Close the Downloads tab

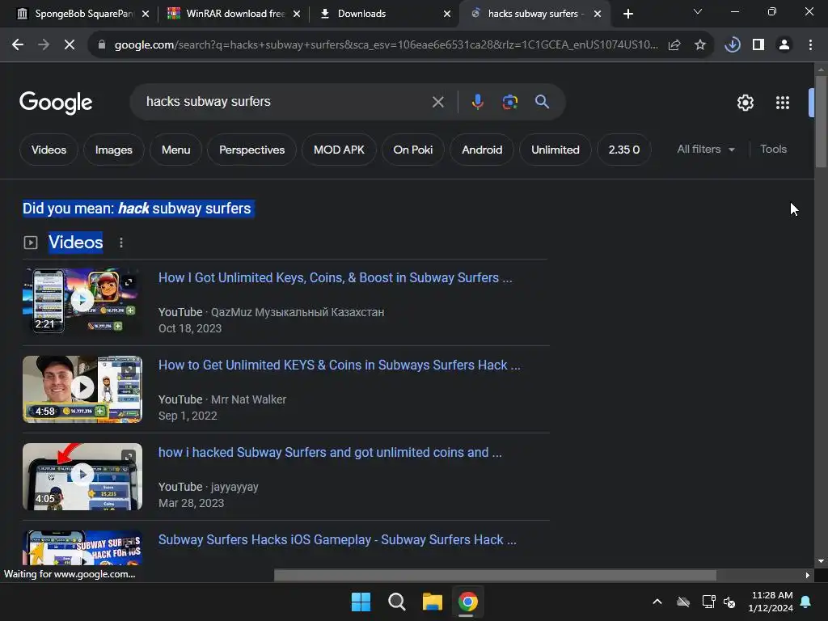coord(447,14)
